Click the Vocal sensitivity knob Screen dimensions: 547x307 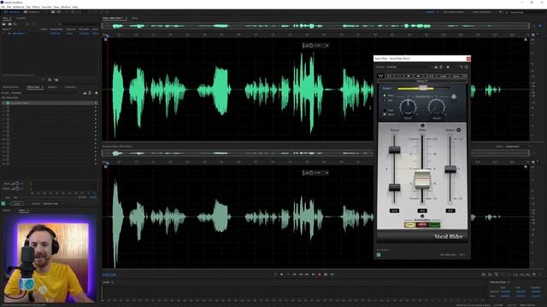point(408,107)
